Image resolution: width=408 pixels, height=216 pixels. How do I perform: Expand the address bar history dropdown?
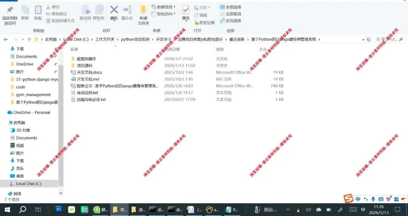[363, 40]
